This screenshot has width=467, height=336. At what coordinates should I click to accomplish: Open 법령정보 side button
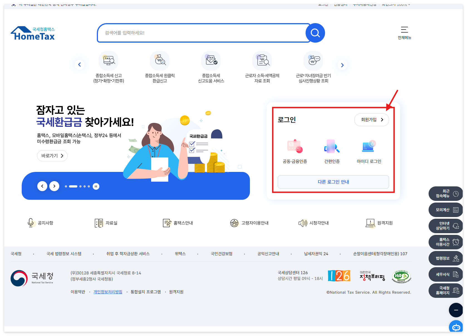446,258
